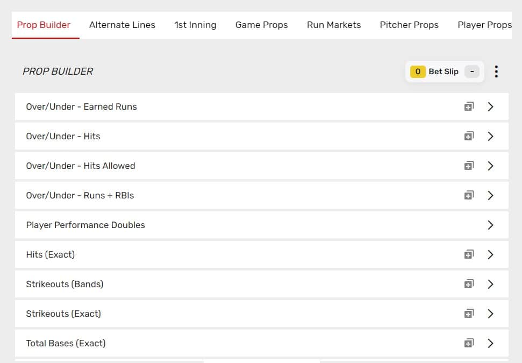The image size is (522, 363).
Task: Open the Run Markets tab
Action: (333, 25)
